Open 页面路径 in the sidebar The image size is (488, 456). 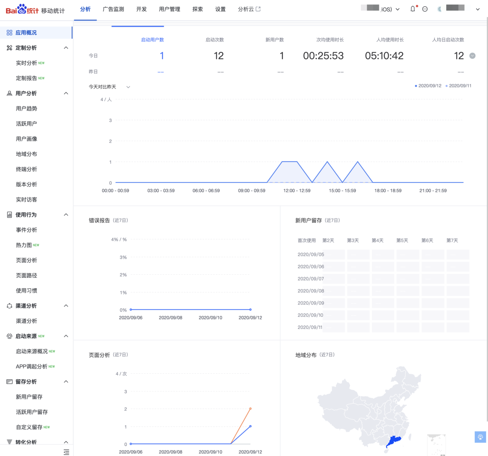(26, 275)
